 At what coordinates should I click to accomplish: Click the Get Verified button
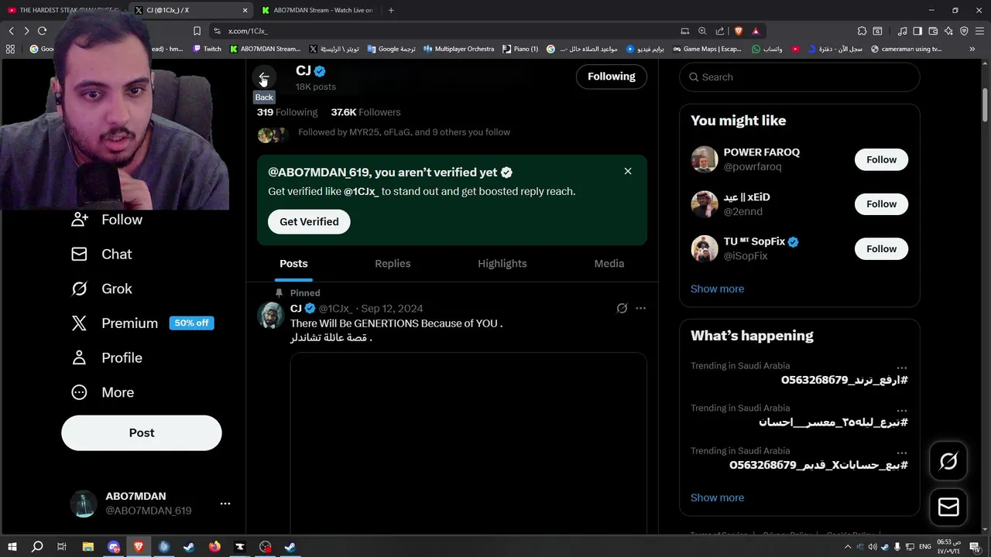tap(309, 222)
